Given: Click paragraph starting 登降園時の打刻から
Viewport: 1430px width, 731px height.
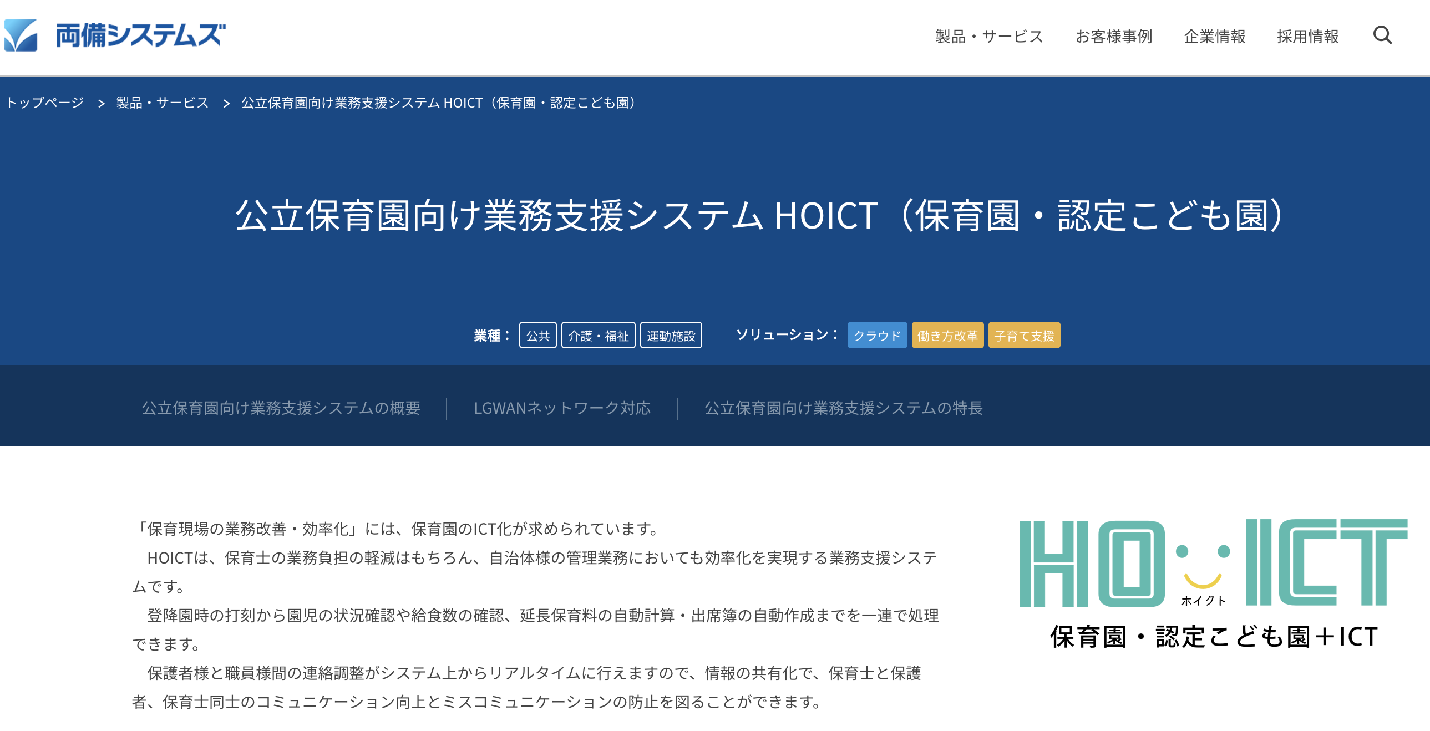Looking at the screenshot, I should (536, 630).
